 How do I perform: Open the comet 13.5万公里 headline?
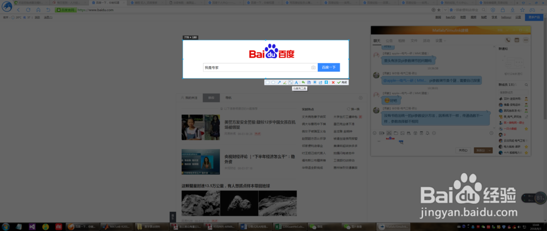pyautogui.click(x=226, y=186)
